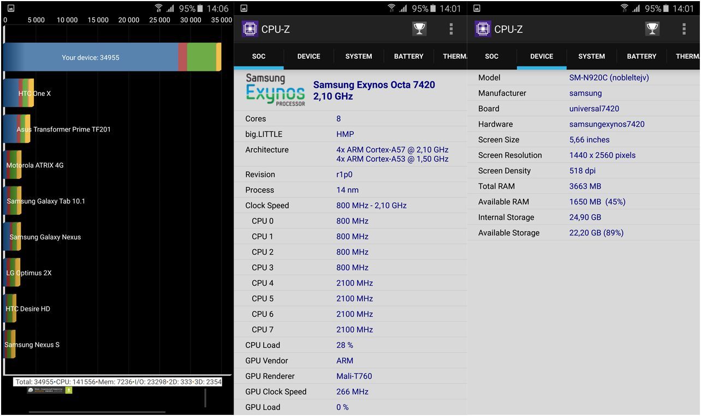Tap the trophy icon on the DEVICE screen
This screenshot has height=416, width=701.
652,29
